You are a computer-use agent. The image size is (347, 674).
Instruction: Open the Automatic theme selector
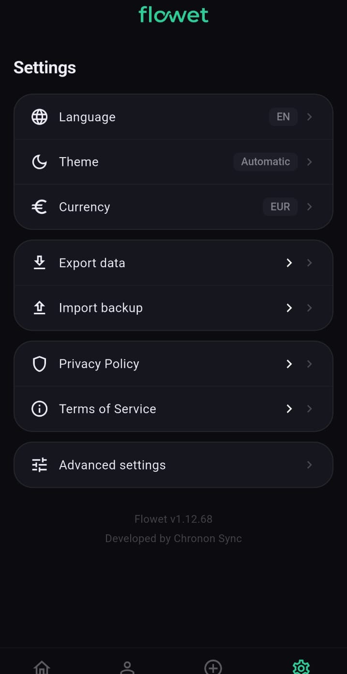point(265,162)
